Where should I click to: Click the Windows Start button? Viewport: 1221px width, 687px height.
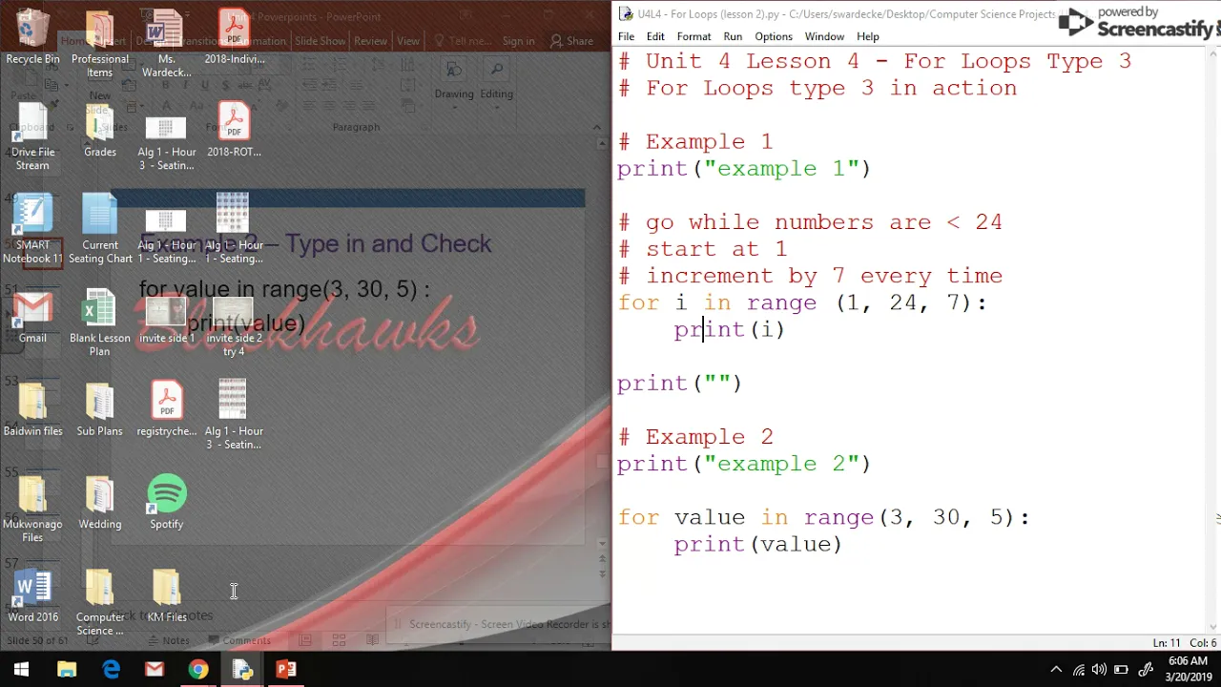[21, 670]
